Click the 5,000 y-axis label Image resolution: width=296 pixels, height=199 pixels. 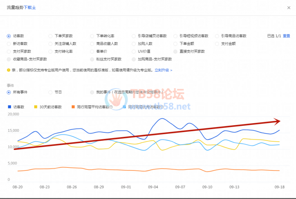12,163
